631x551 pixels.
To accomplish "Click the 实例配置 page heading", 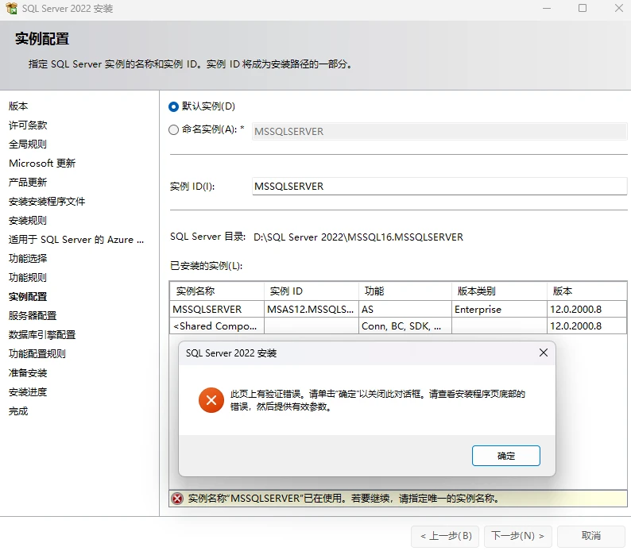I will 42,39.
